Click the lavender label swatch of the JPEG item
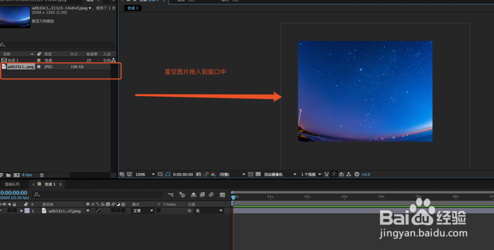Viewport: 494px width, 250px height. [39, 67]
